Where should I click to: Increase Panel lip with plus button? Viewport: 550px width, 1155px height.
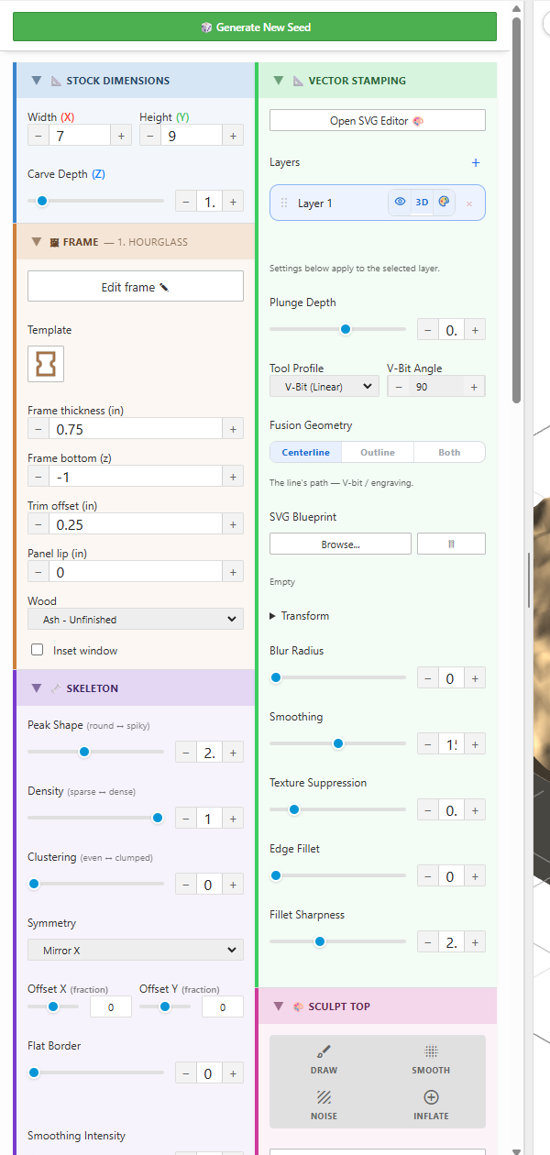click(233, 571)
